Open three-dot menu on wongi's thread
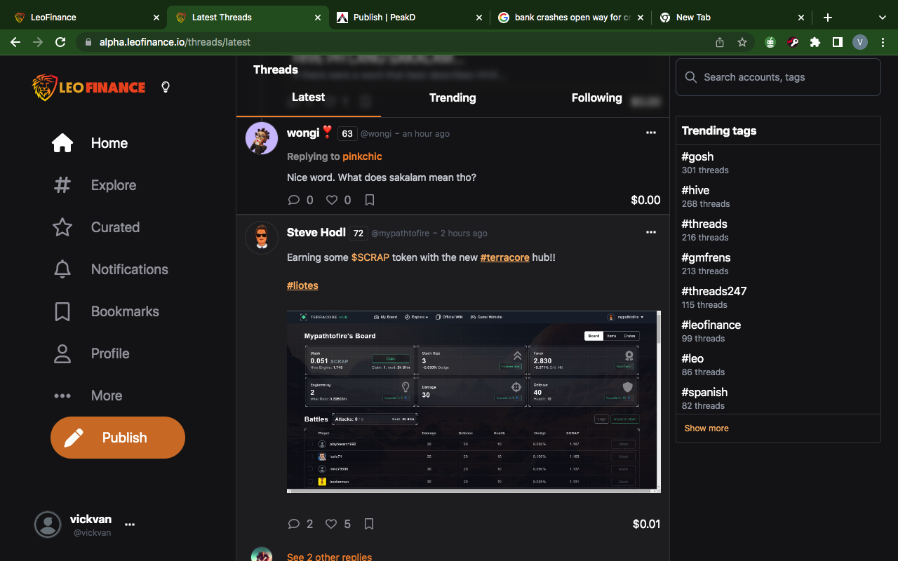 (651, 133)
